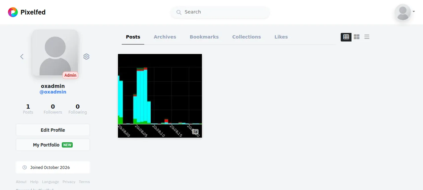Open My Portfolio button
The height and width of the screenshot is (190, 423).
(53, 145)
